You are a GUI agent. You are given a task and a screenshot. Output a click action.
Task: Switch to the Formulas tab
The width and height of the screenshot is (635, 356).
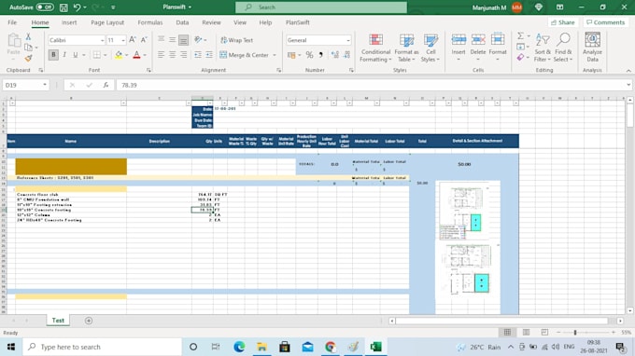coord(149,22)
